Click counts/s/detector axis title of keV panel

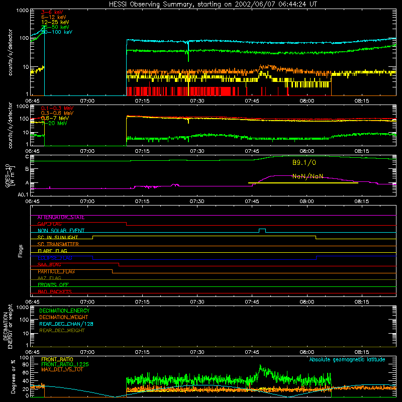[x=10, y=52]
